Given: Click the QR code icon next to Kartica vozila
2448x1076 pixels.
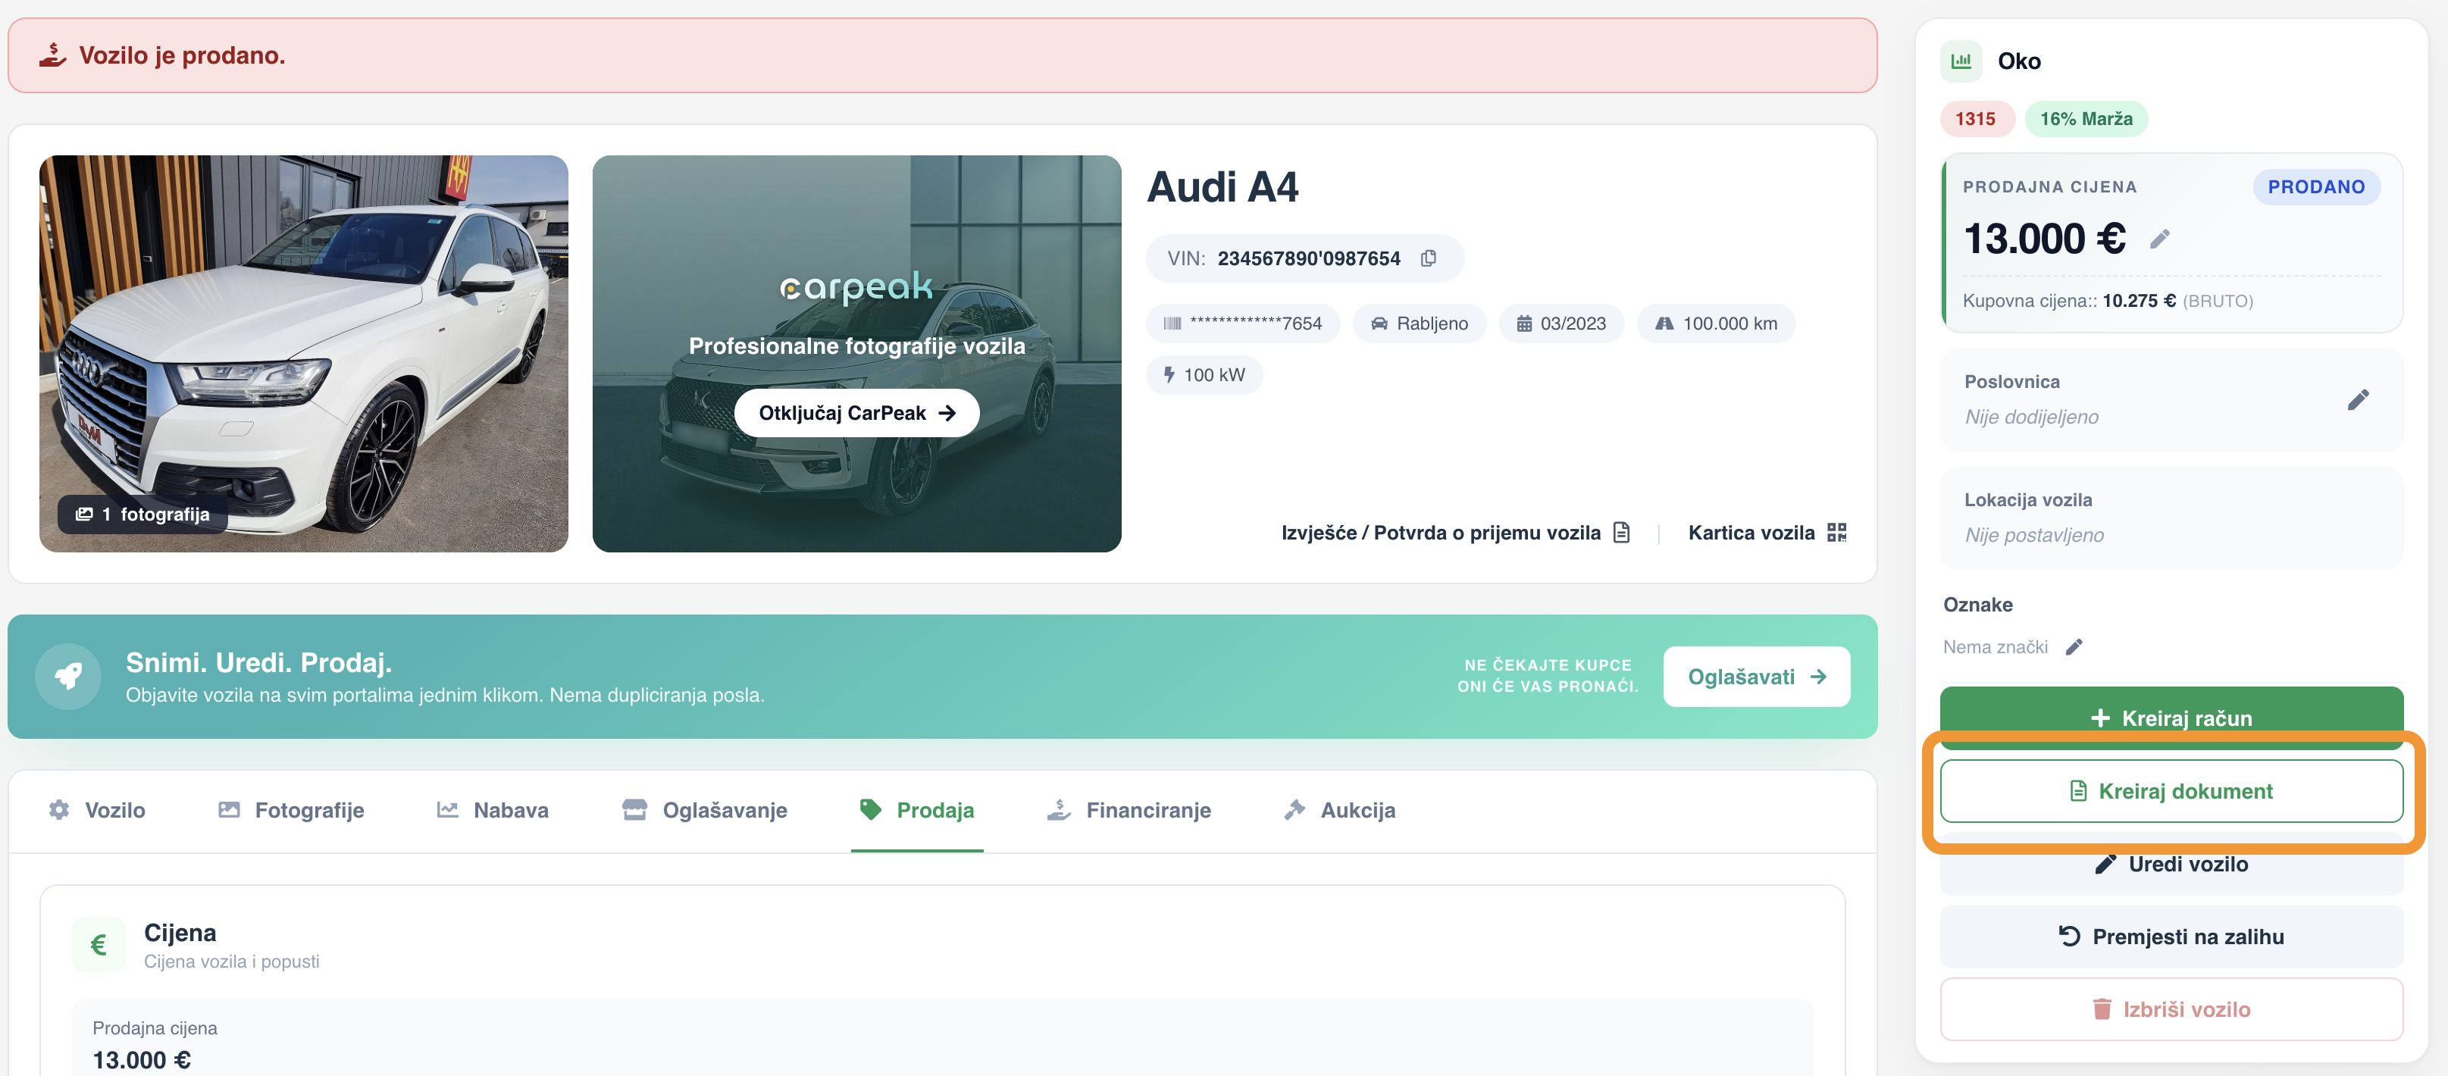Looking at the screenshot, I should tap(1836, 532).
